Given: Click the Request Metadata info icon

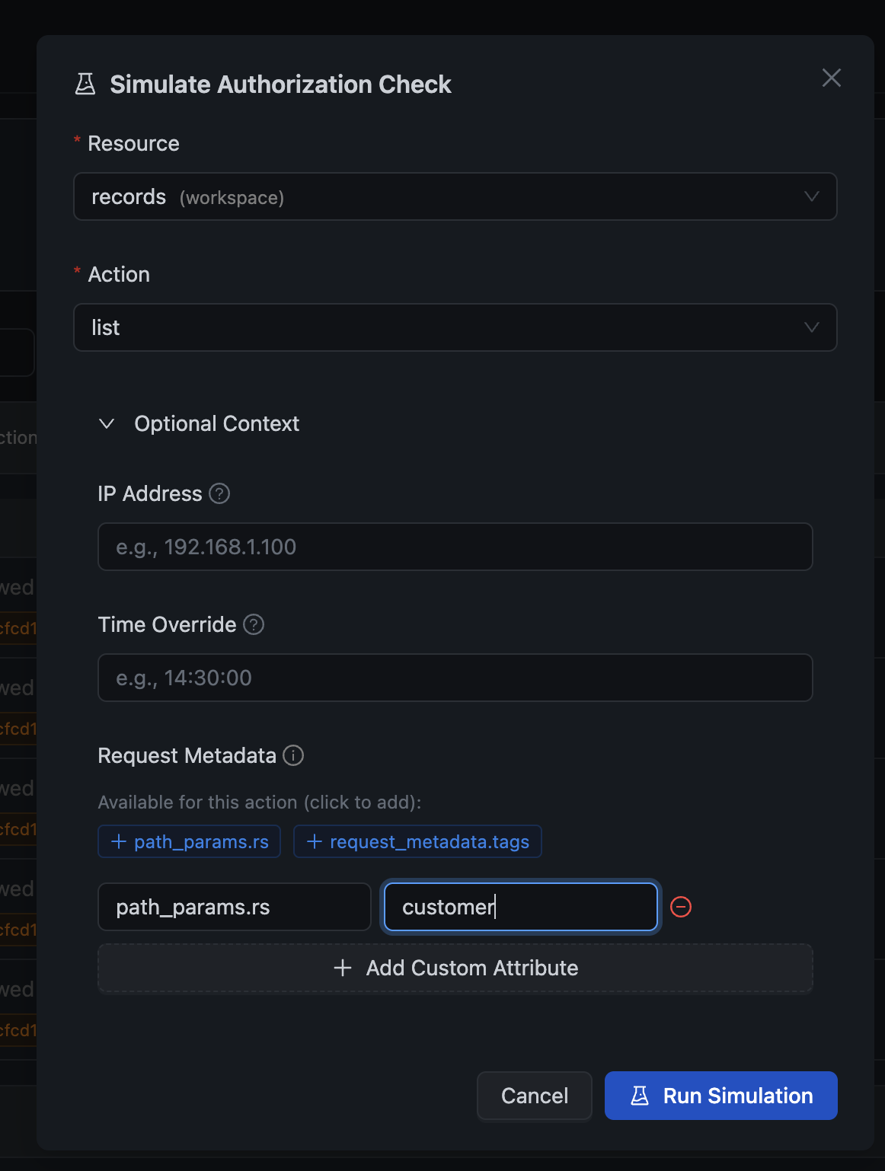Looking at the screenshot, I should click(x=293, y=755).
